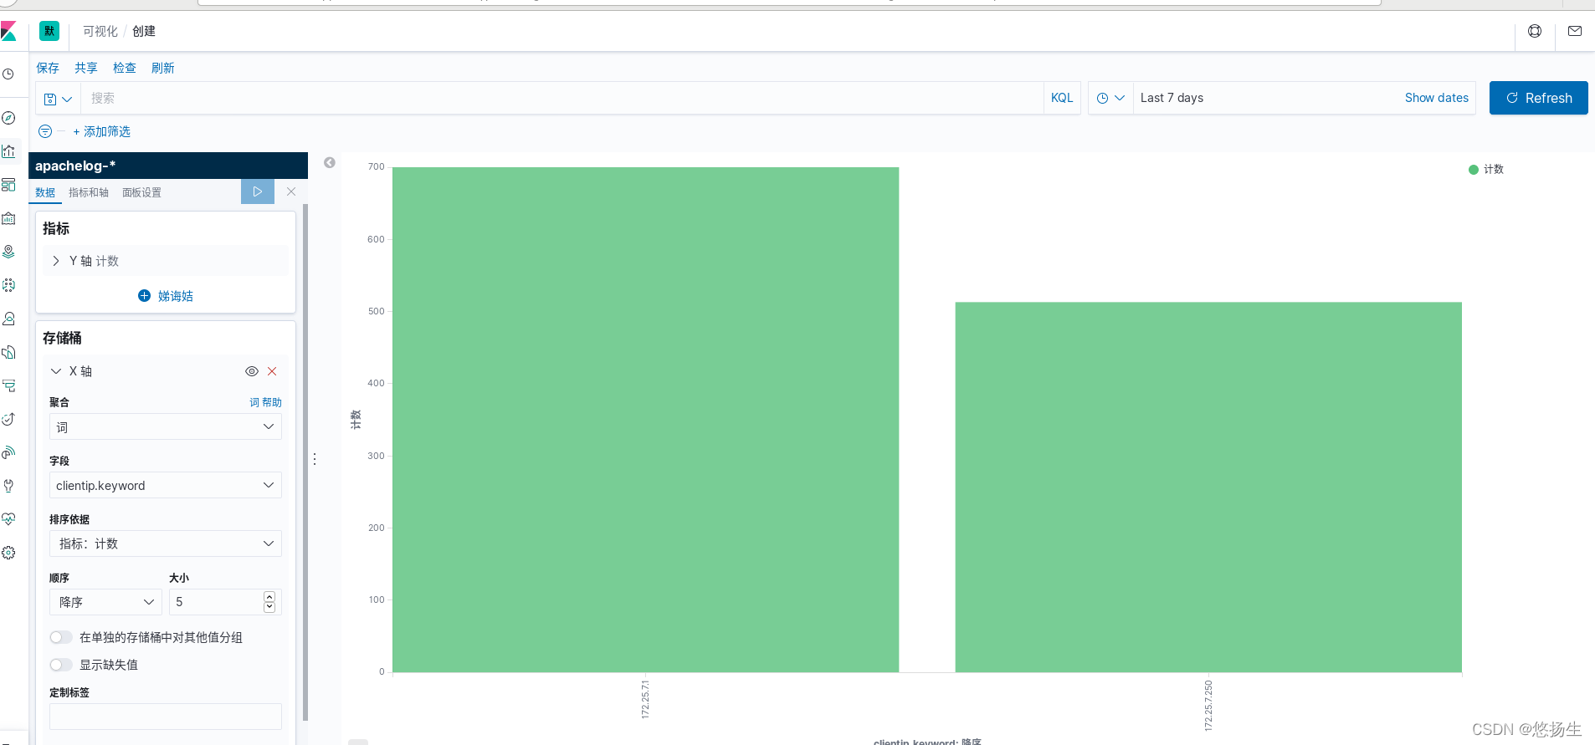Switch to the panel settings tab
The width and height of the screenshot is (1595, 745).
click(142, 192)
